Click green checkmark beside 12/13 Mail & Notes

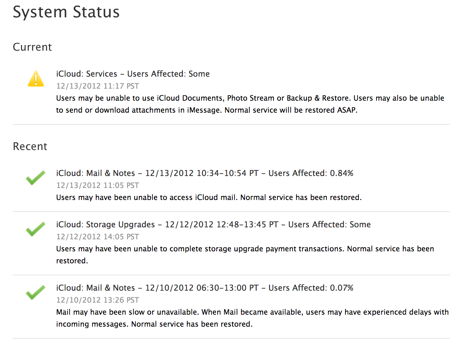pyautogui.click(x=35, y=178)
